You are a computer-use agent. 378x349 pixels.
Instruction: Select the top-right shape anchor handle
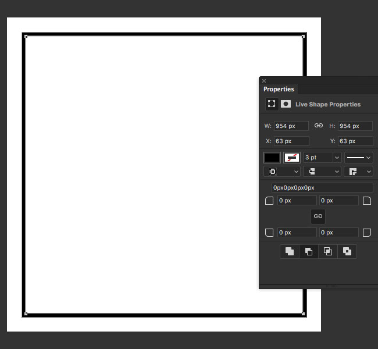tap(303, 37)
